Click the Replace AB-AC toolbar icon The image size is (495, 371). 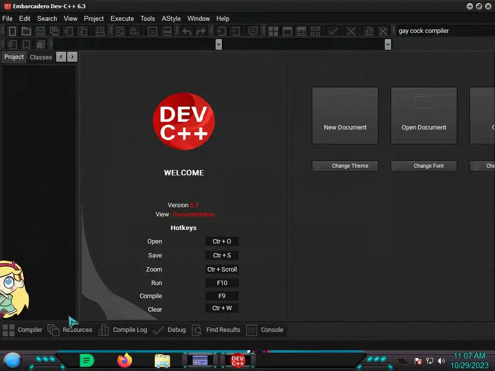[x=134, y=31]
